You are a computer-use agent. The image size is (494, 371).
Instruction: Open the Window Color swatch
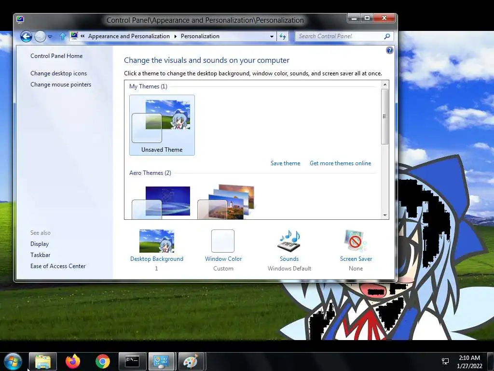point(223,241)
